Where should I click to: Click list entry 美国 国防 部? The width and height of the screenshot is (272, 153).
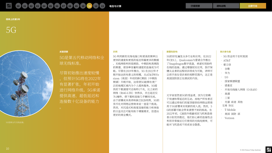coord(232,114)
